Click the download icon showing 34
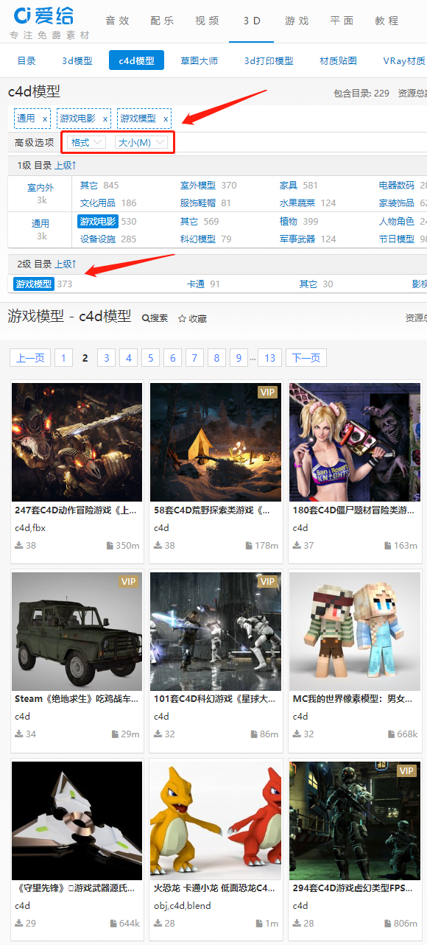Image resolution: width=427 pixels, height=945 pixels. (x=19, y=734)
